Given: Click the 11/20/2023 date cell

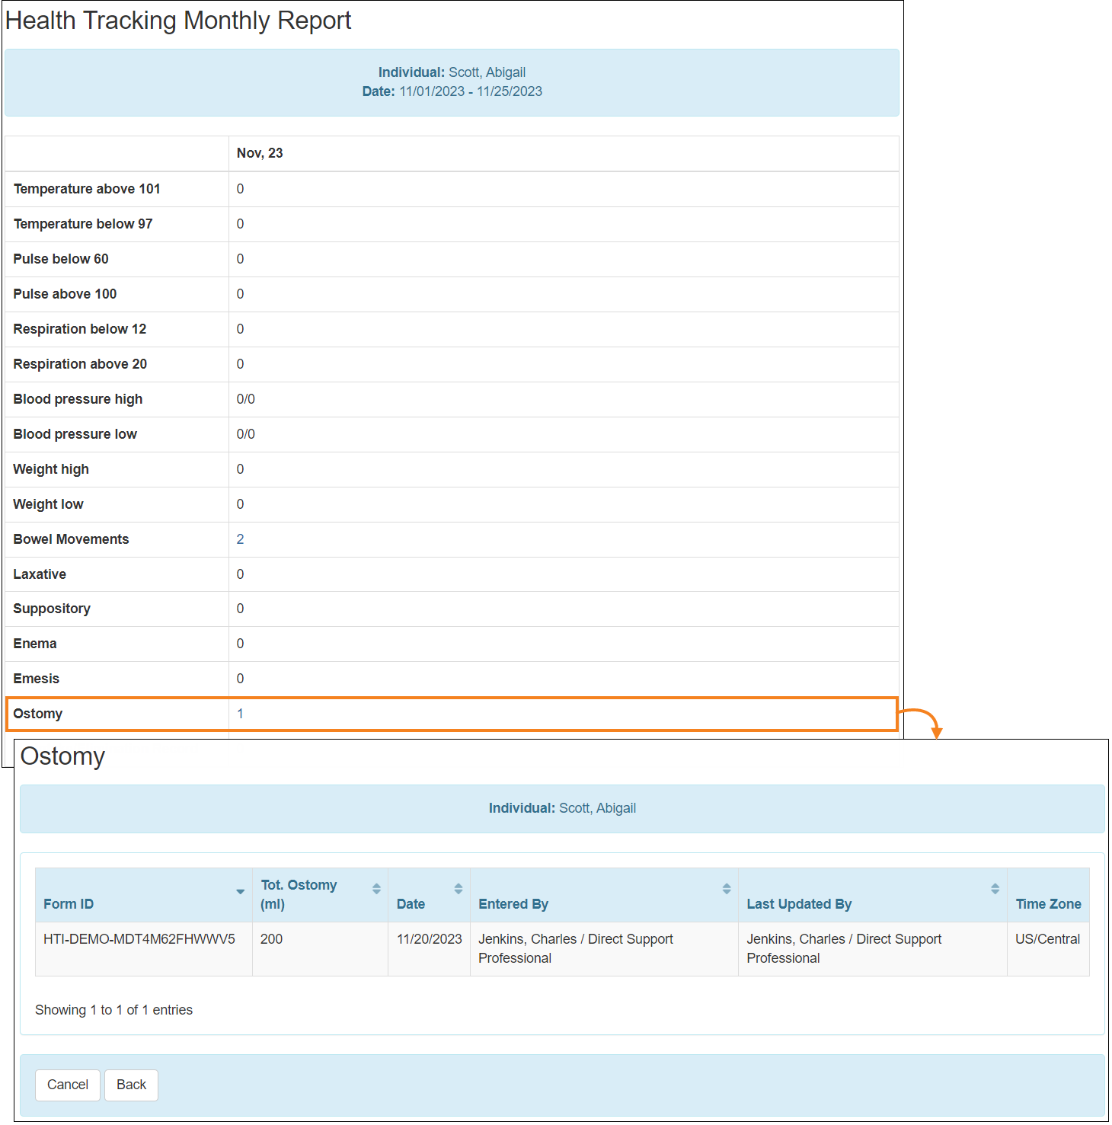Looking at the screenshot, I should 430,949.
